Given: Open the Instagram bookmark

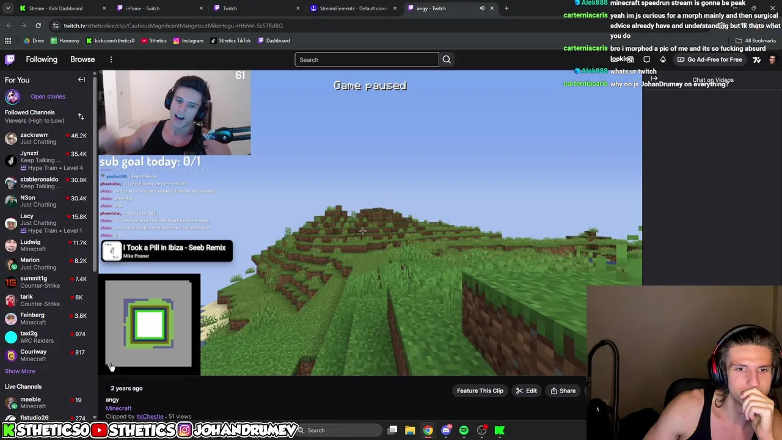Looking at the screenshot, I should 188,40.
